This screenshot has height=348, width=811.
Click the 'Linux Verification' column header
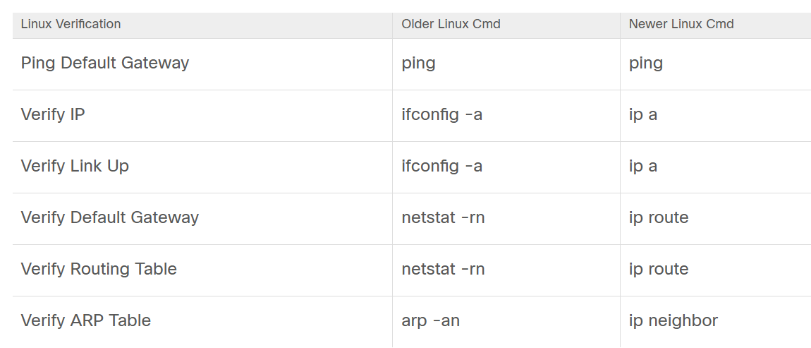coord(71,24)
